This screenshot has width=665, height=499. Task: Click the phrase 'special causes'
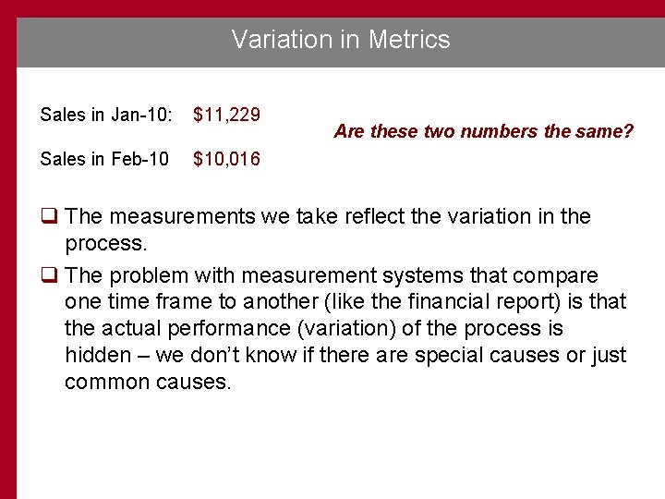point(487,355)
